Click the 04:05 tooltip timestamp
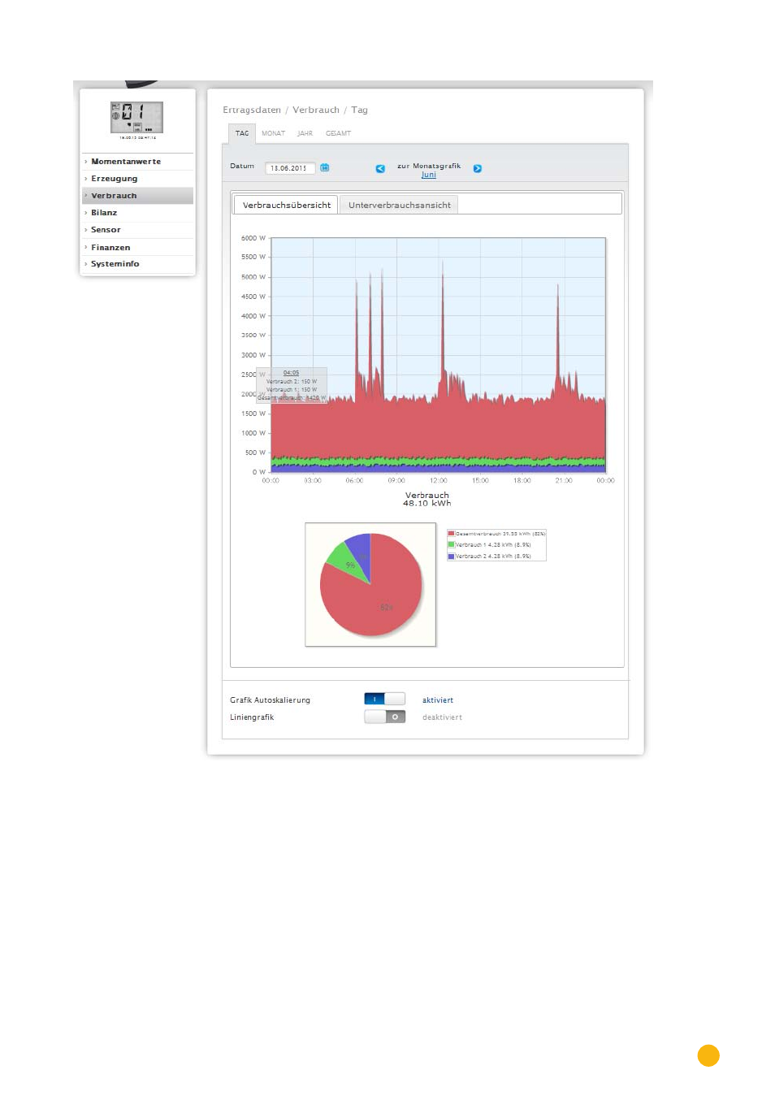Image resolution: width=775 pixels, height=1096 pixels. (x=291, y=373)
